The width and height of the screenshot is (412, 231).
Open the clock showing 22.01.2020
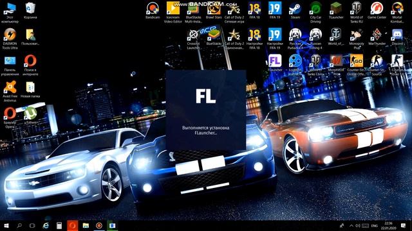tap(389, 225)
